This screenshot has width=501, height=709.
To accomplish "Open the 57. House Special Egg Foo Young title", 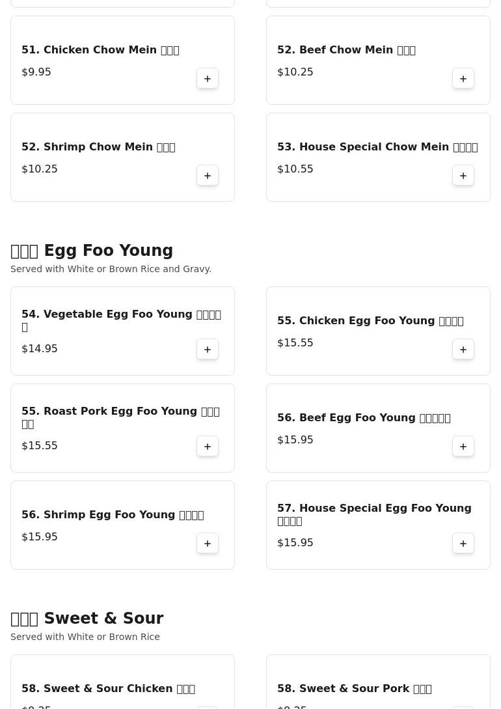I will (374, 514).
